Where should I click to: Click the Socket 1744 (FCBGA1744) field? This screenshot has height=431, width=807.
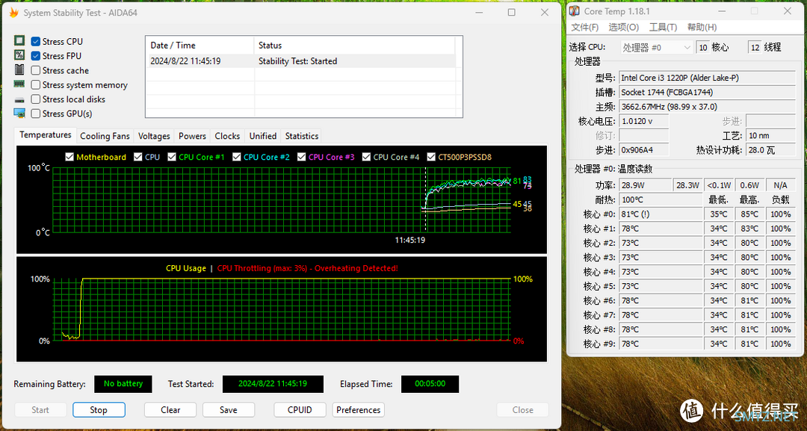click(x=707, y=92)
